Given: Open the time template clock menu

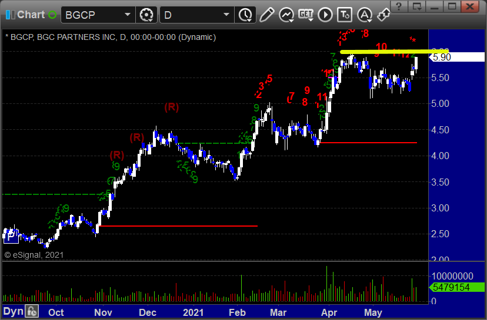Looking at the screenshot, I should [245, 15].
